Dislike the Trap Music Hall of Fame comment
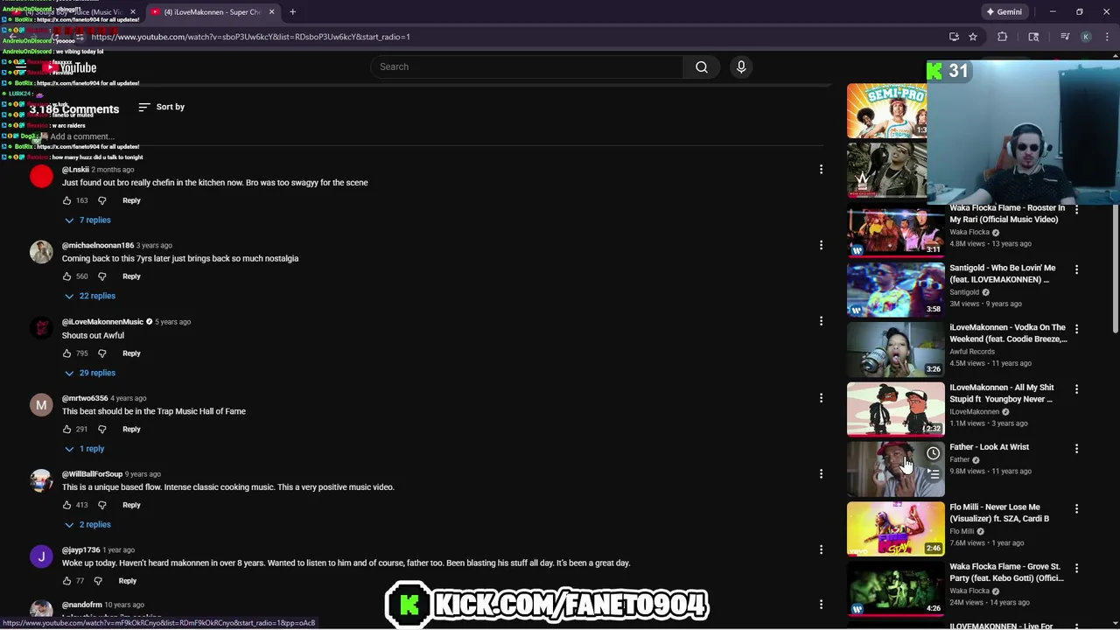This screenshot has height=630, width=1120. click(101, 430)
